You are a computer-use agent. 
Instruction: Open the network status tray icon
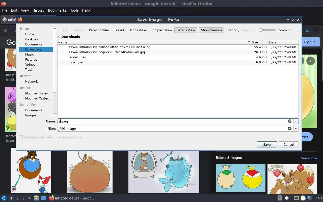[296, 198]
